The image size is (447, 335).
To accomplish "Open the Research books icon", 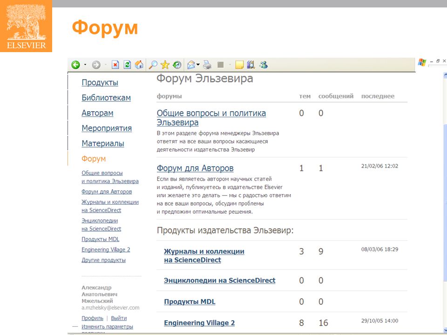I will point(251,65).
